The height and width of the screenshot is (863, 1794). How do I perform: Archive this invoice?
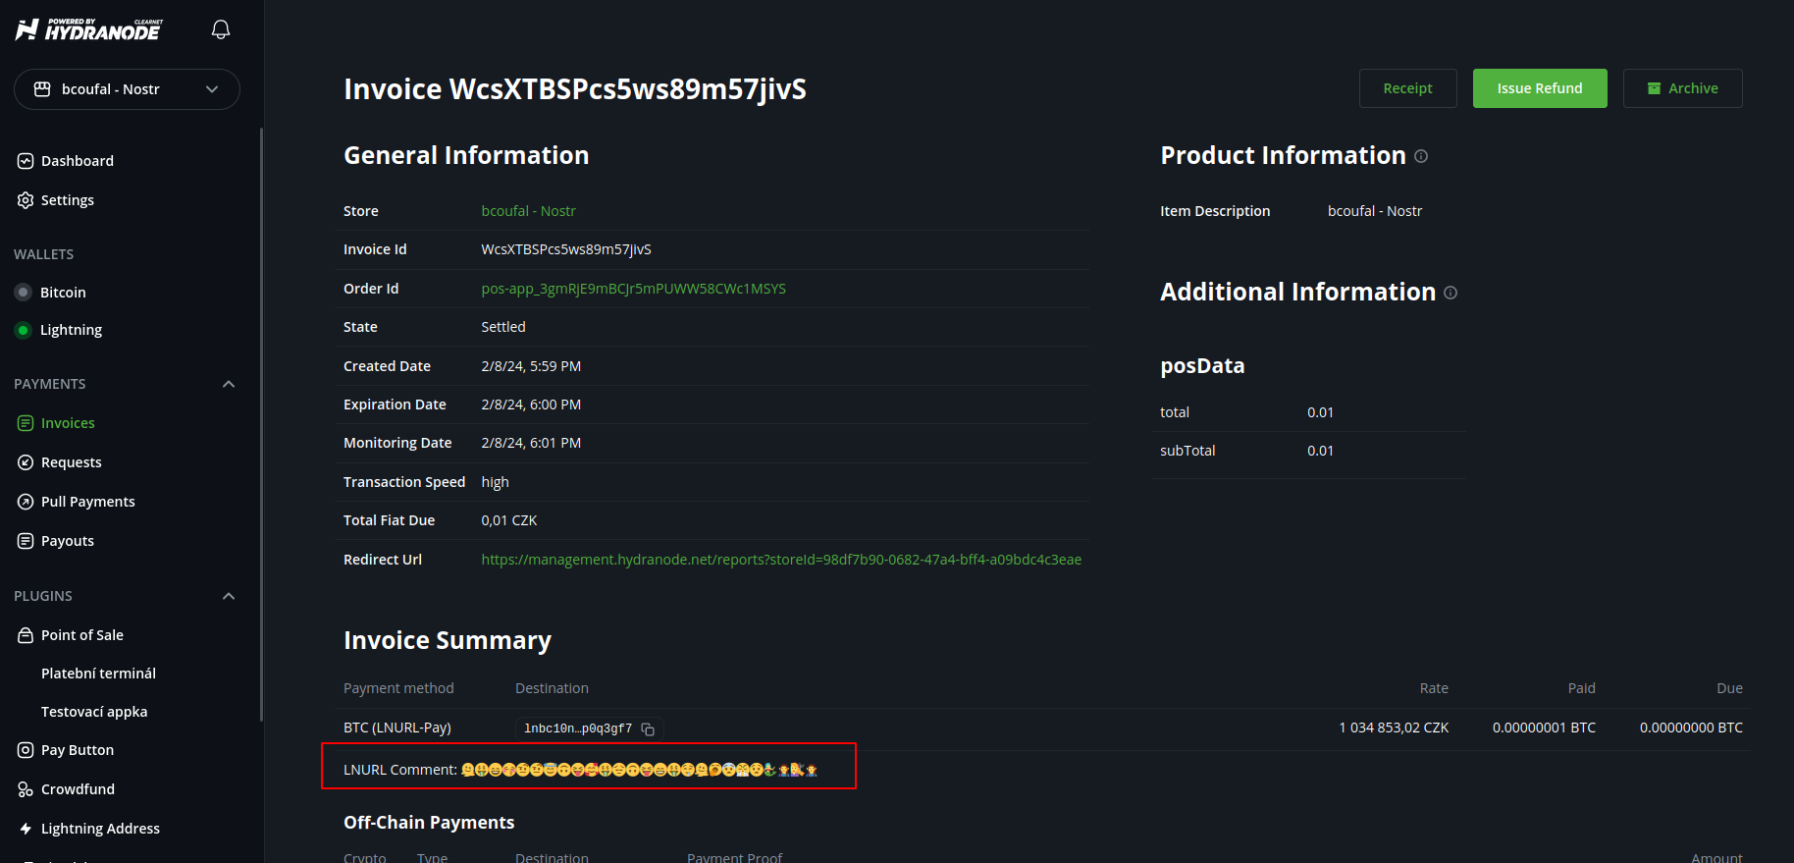[1682, 88]
